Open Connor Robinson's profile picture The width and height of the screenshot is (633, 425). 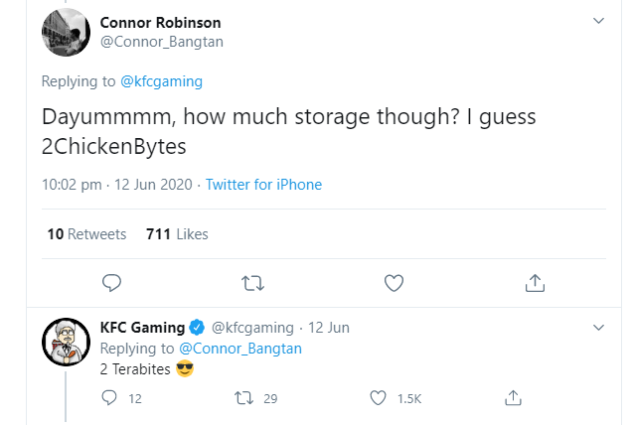click(68, 33)
